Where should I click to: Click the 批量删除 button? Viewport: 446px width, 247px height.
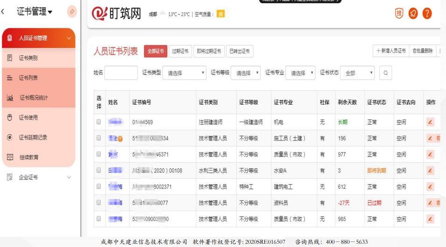[422, 51]
